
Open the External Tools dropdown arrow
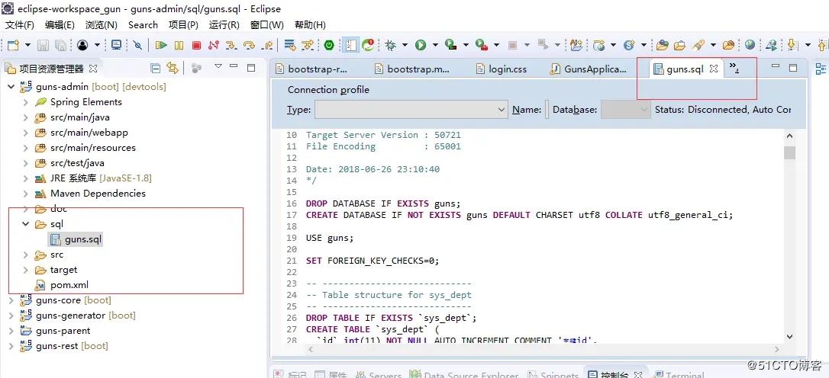point(496,46)
